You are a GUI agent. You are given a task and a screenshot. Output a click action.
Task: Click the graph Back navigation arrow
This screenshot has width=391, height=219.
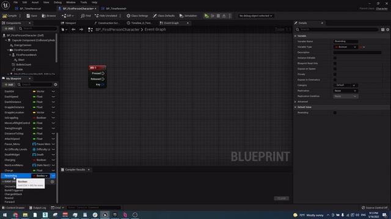coord(73,29)
